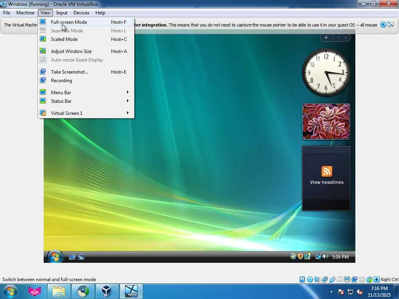Open the Vista guest Start orb
The image size is (399, 299).
coord(55,256)
